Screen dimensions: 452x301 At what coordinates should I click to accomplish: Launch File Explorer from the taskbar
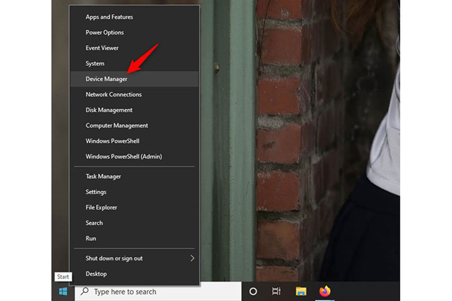pos(301,292)
